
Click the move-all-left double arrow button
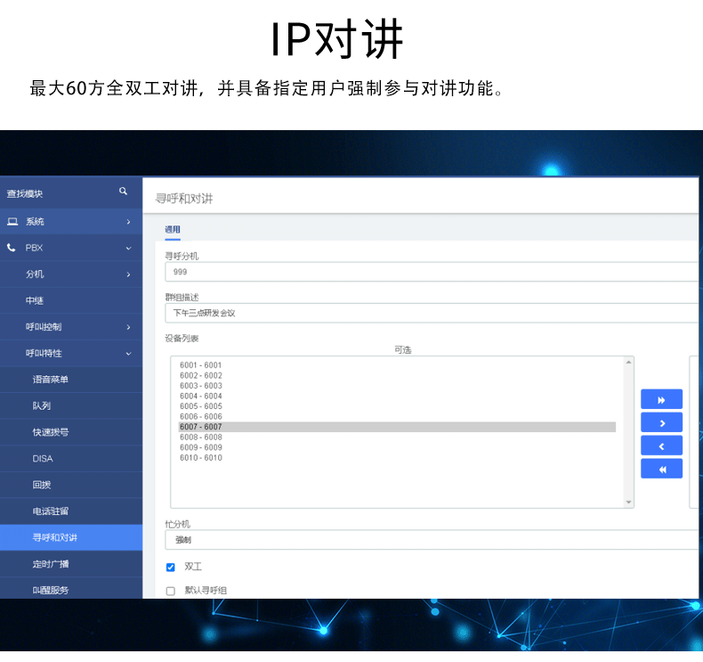[661, 469]
